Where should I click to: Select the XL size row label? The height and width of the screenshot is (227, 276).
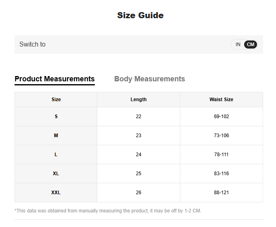[x=56, y=174]
